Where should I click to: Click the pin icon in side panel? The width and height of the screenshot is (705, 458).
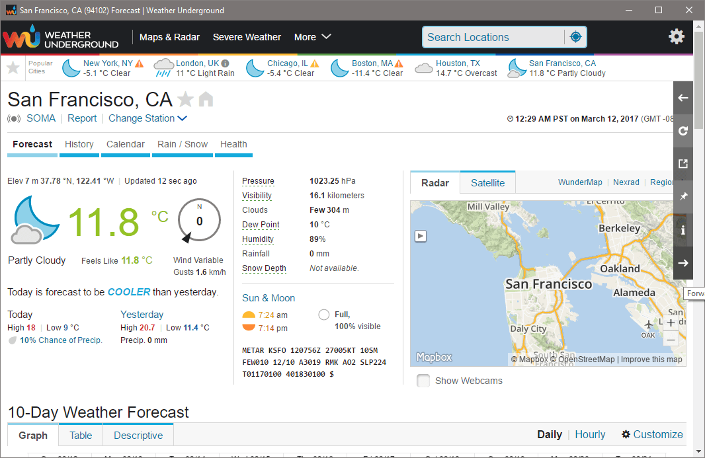[683, 197]
